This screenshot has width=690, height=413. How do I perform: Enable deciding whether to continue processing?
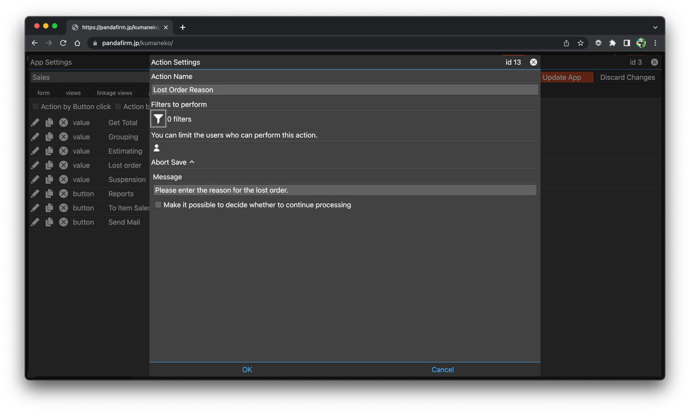click(159, 205)
